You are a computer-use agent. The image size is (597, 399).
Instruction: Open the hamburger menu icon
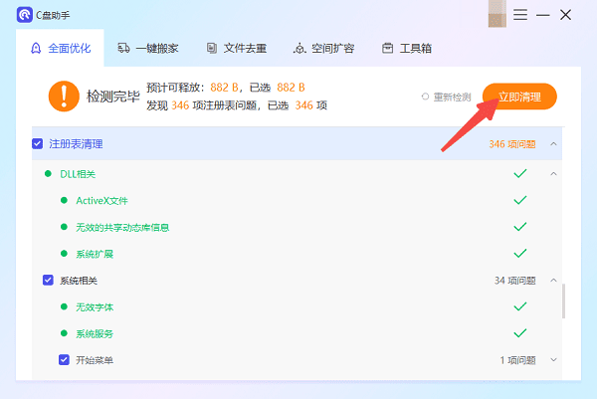click(x=520, y=15)
